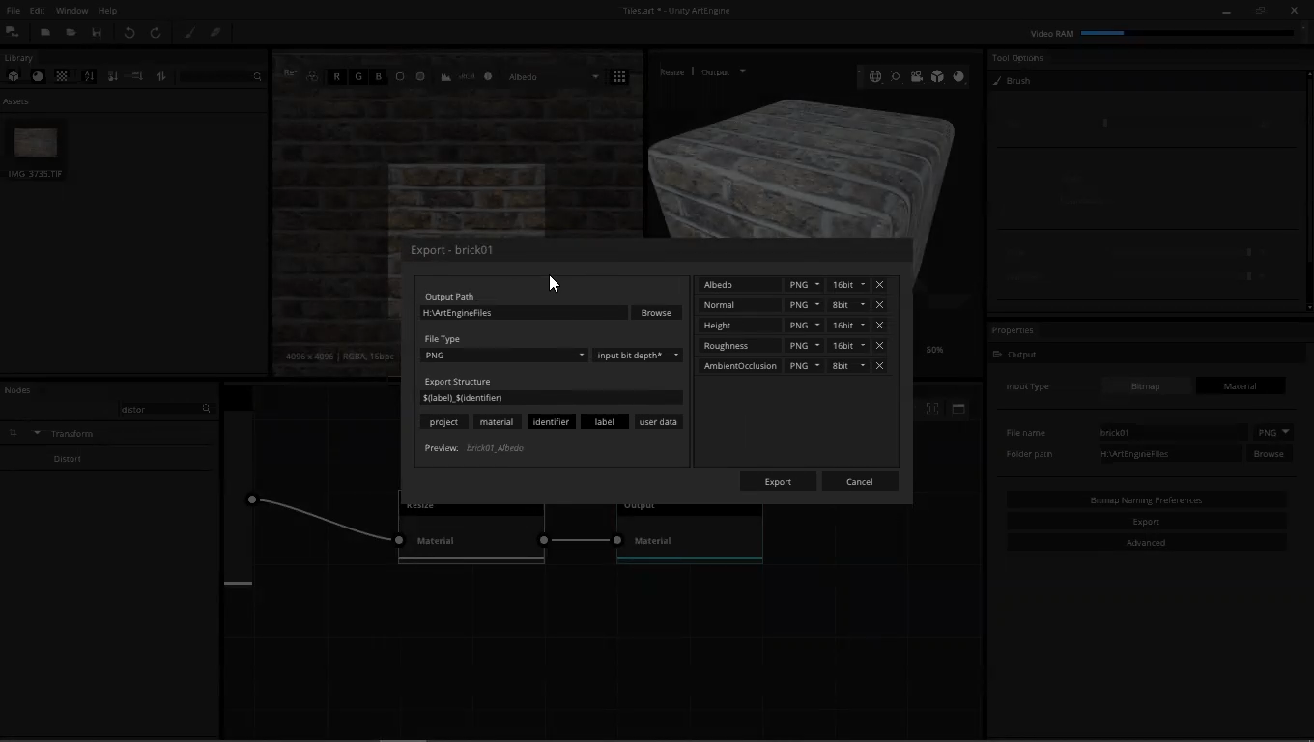The image size is (1314, 742).
Task: Click the globe environment icon in 3D view
Action: click(x=875, y=76)
